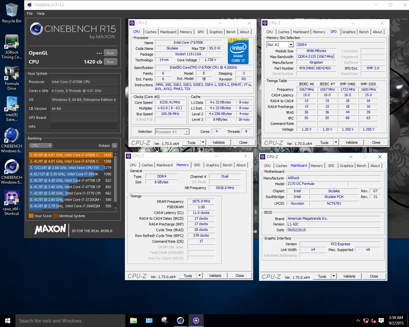The image size is (409, 327).
Task: Open the CPU ranking type dropdown in Cinebench
Action: [41, 146]
